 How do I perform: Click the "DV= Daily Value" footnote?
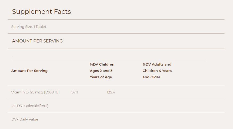pyautogui.click(x=25, y=119)
